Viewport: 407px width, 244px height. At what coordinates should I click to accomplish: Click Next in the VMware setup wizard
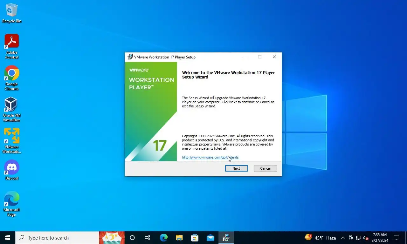[236, 168]
